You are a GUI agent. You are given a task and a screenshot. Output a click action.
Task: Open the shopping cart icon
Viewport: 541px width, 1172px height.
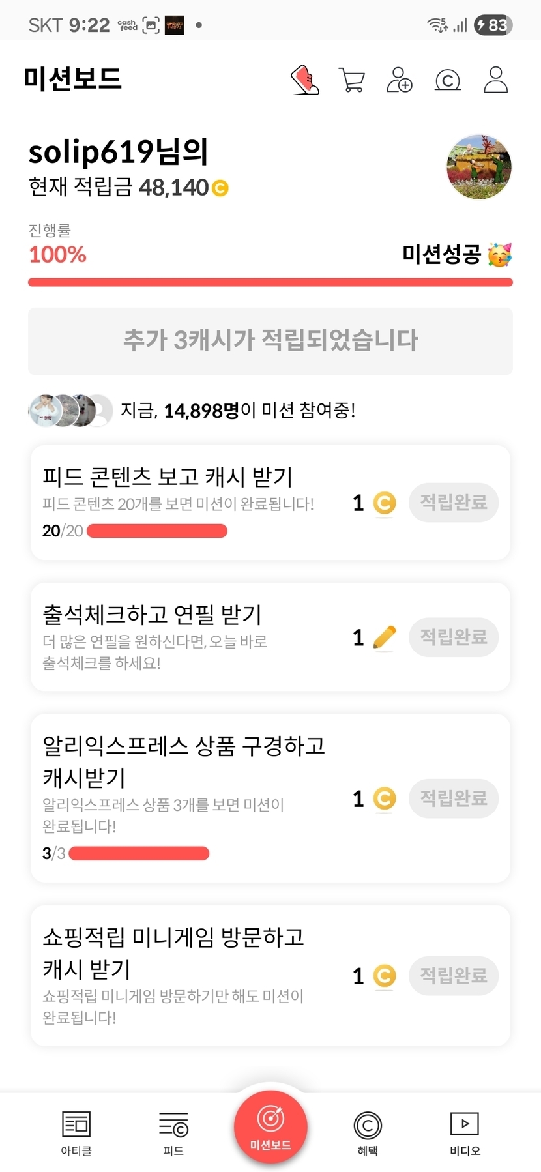tap(352, 80)
